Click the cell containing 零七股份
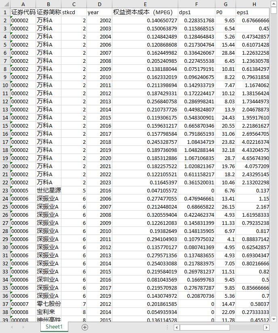The width and height of the screenshot is (278, 333). click(x=48, y=304)
